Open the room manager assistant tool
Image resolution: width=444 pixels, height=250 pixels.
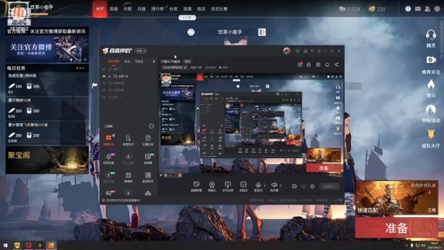click(x=128, y=140)
